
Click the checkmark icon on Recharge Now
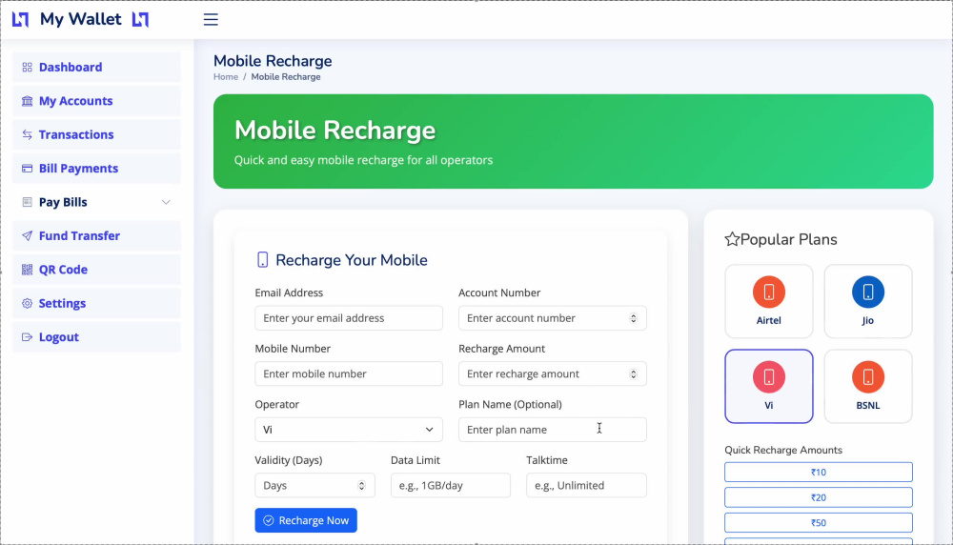[x=269, y=520]
